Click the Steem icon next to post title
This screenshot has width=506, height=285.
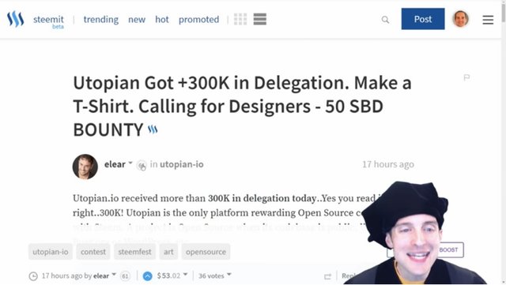153,129
